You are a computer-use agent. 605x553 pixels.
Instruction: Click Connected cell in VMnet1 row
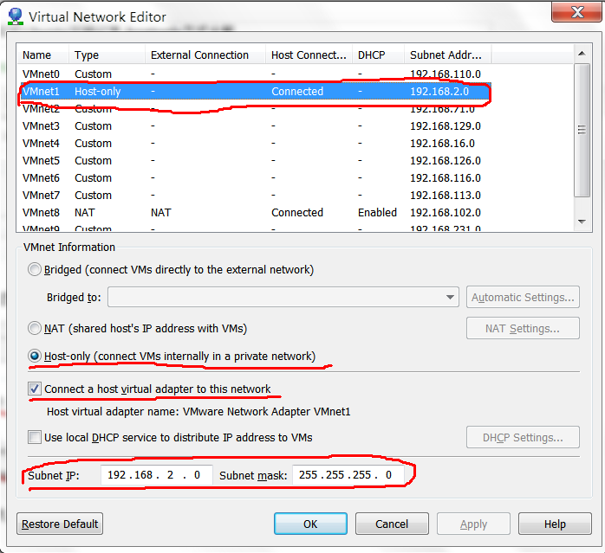coord(297,92)
